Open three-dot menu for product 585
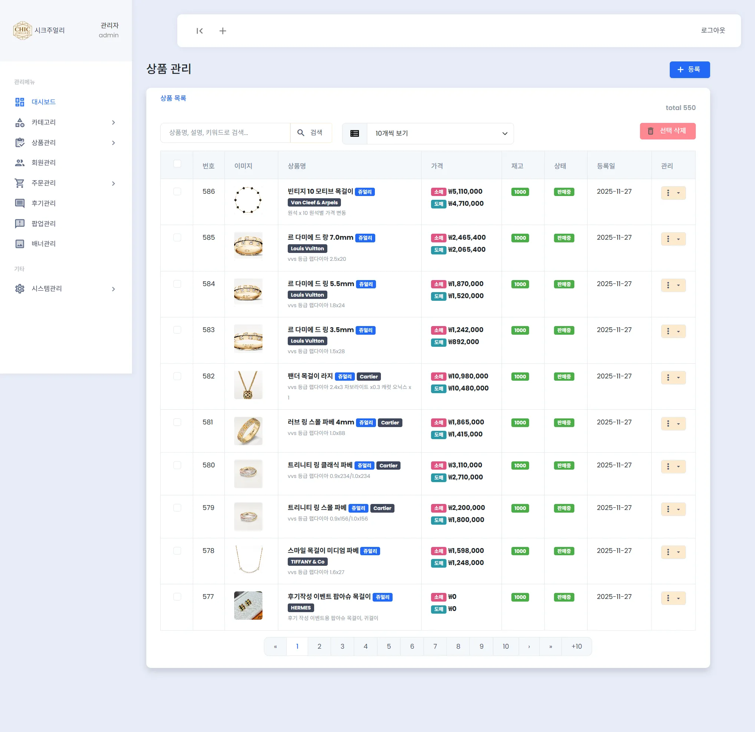This screenshot has width=755, height=732. tap(673, 239)
